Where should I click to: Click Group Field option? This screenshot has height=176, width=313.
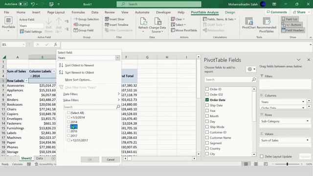tap(84, 30)
